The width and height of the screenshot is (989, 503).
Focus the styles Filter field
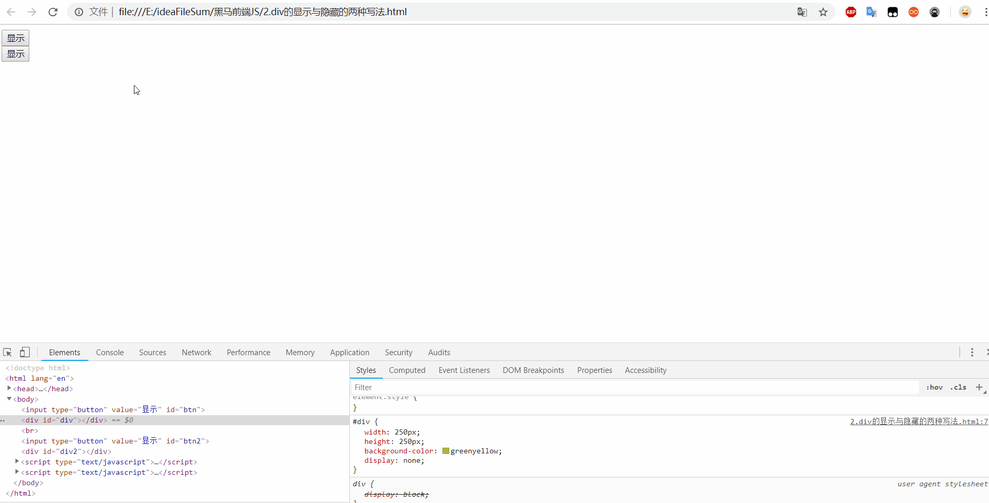pyautogui.click(x=634, y=387)
